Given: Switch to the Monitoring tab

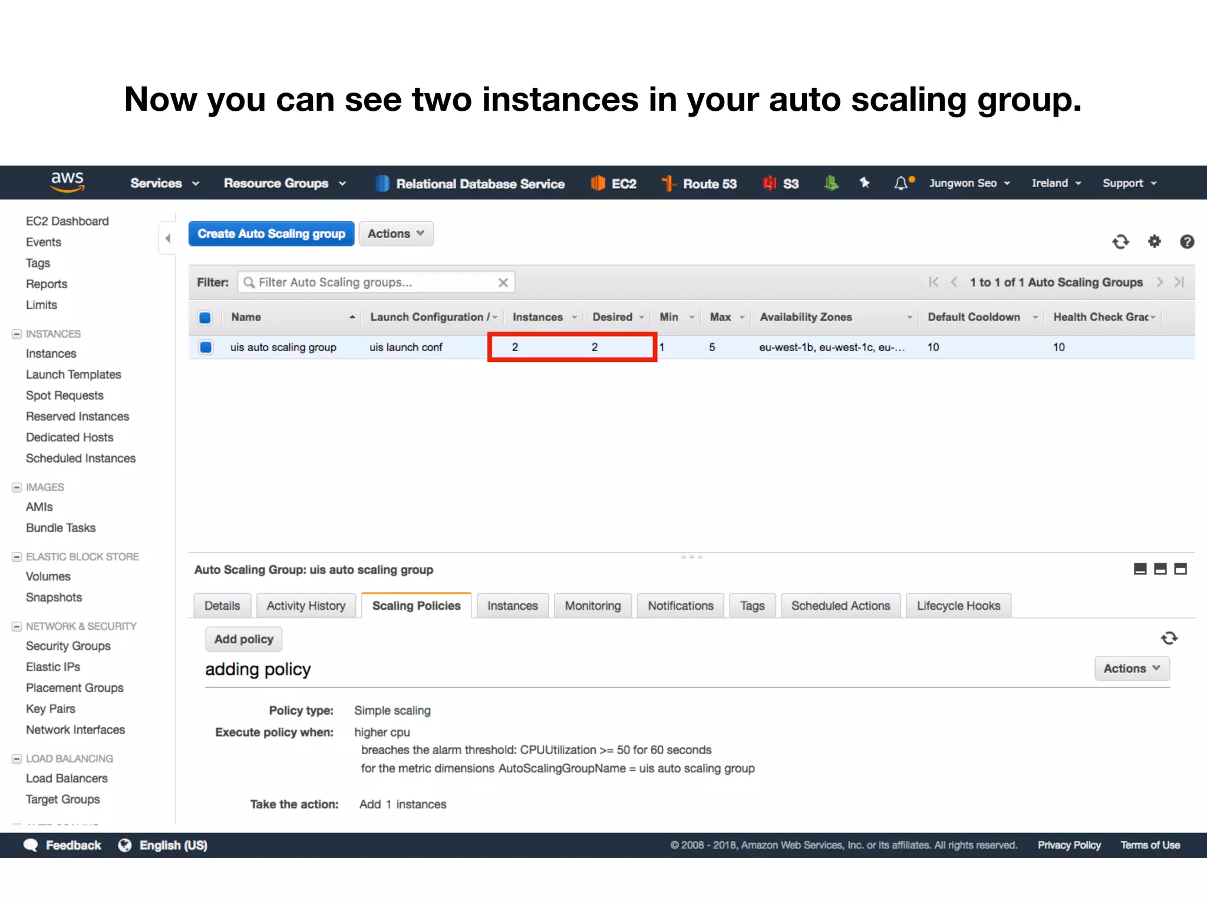Looking at the screenshot, I should point(593,606).
